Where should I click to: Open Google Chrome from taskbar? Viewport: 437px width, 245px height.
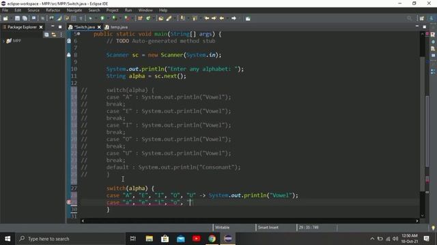coord(212,239)
